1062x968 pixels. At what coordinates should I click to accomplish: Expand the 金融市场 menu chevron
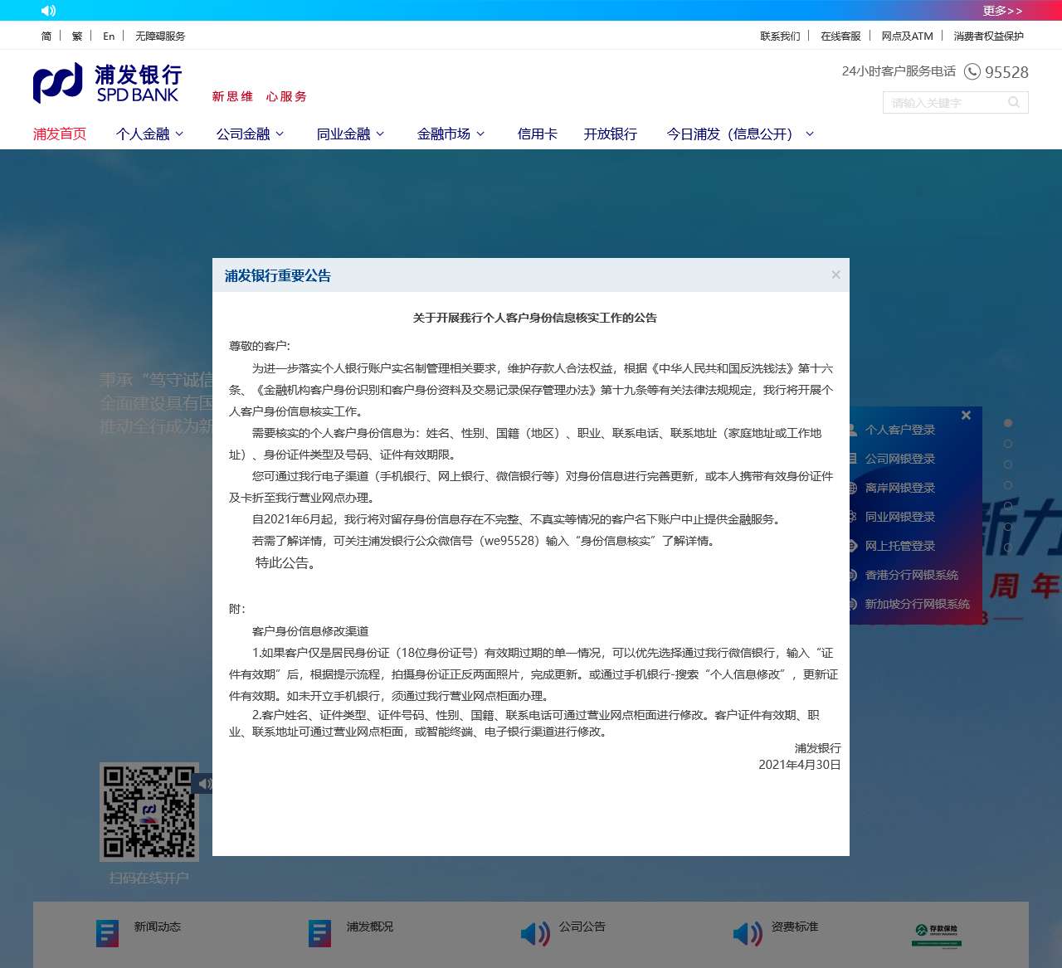coord(480,134)
